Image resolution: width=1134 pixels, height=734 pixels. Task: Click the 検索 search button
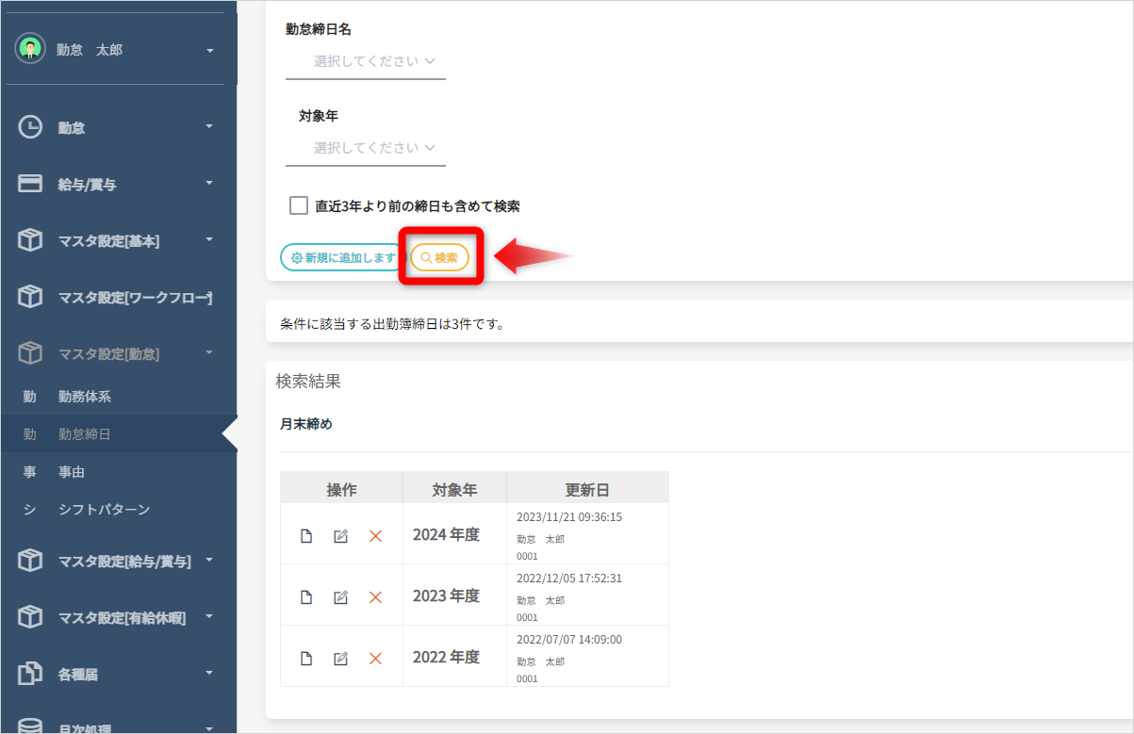[x=439, y=257]
